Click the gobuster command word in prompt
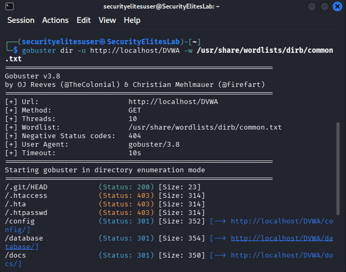The width and height of the screenshot is (346, 272). [x=39, y=50]
